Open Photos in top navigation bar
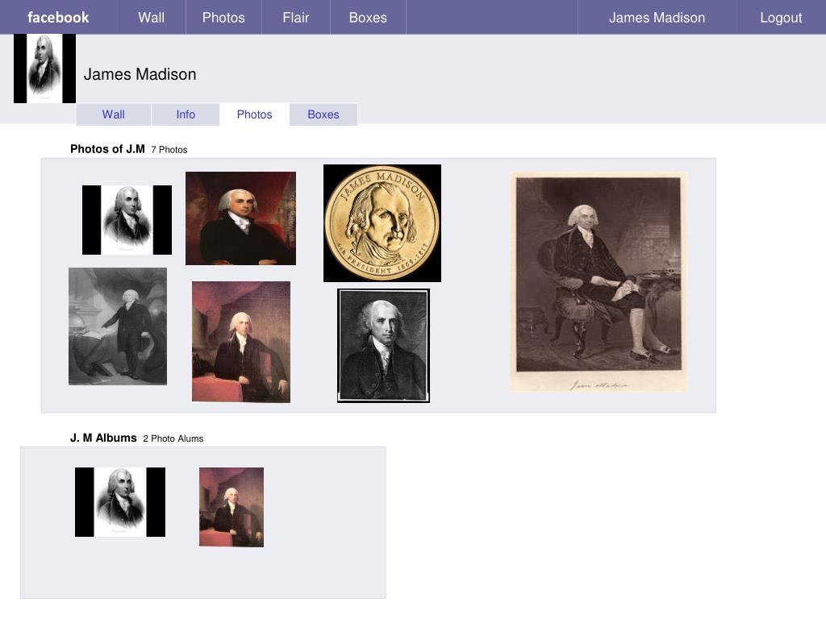The height and width of the screenshot is (619, 826). point(223,18)
